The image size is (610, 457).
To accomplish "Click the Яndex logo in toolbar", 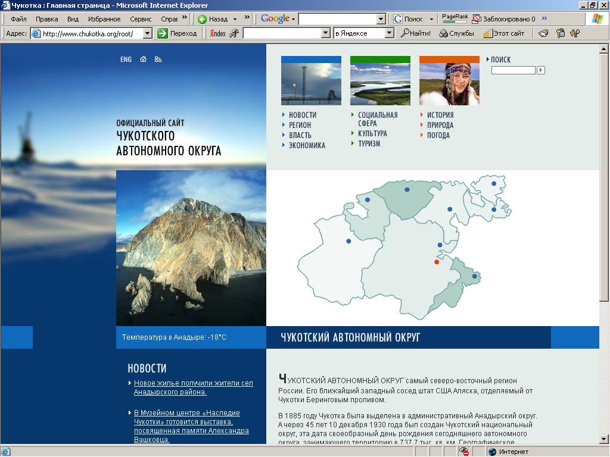I will (218, 33).
